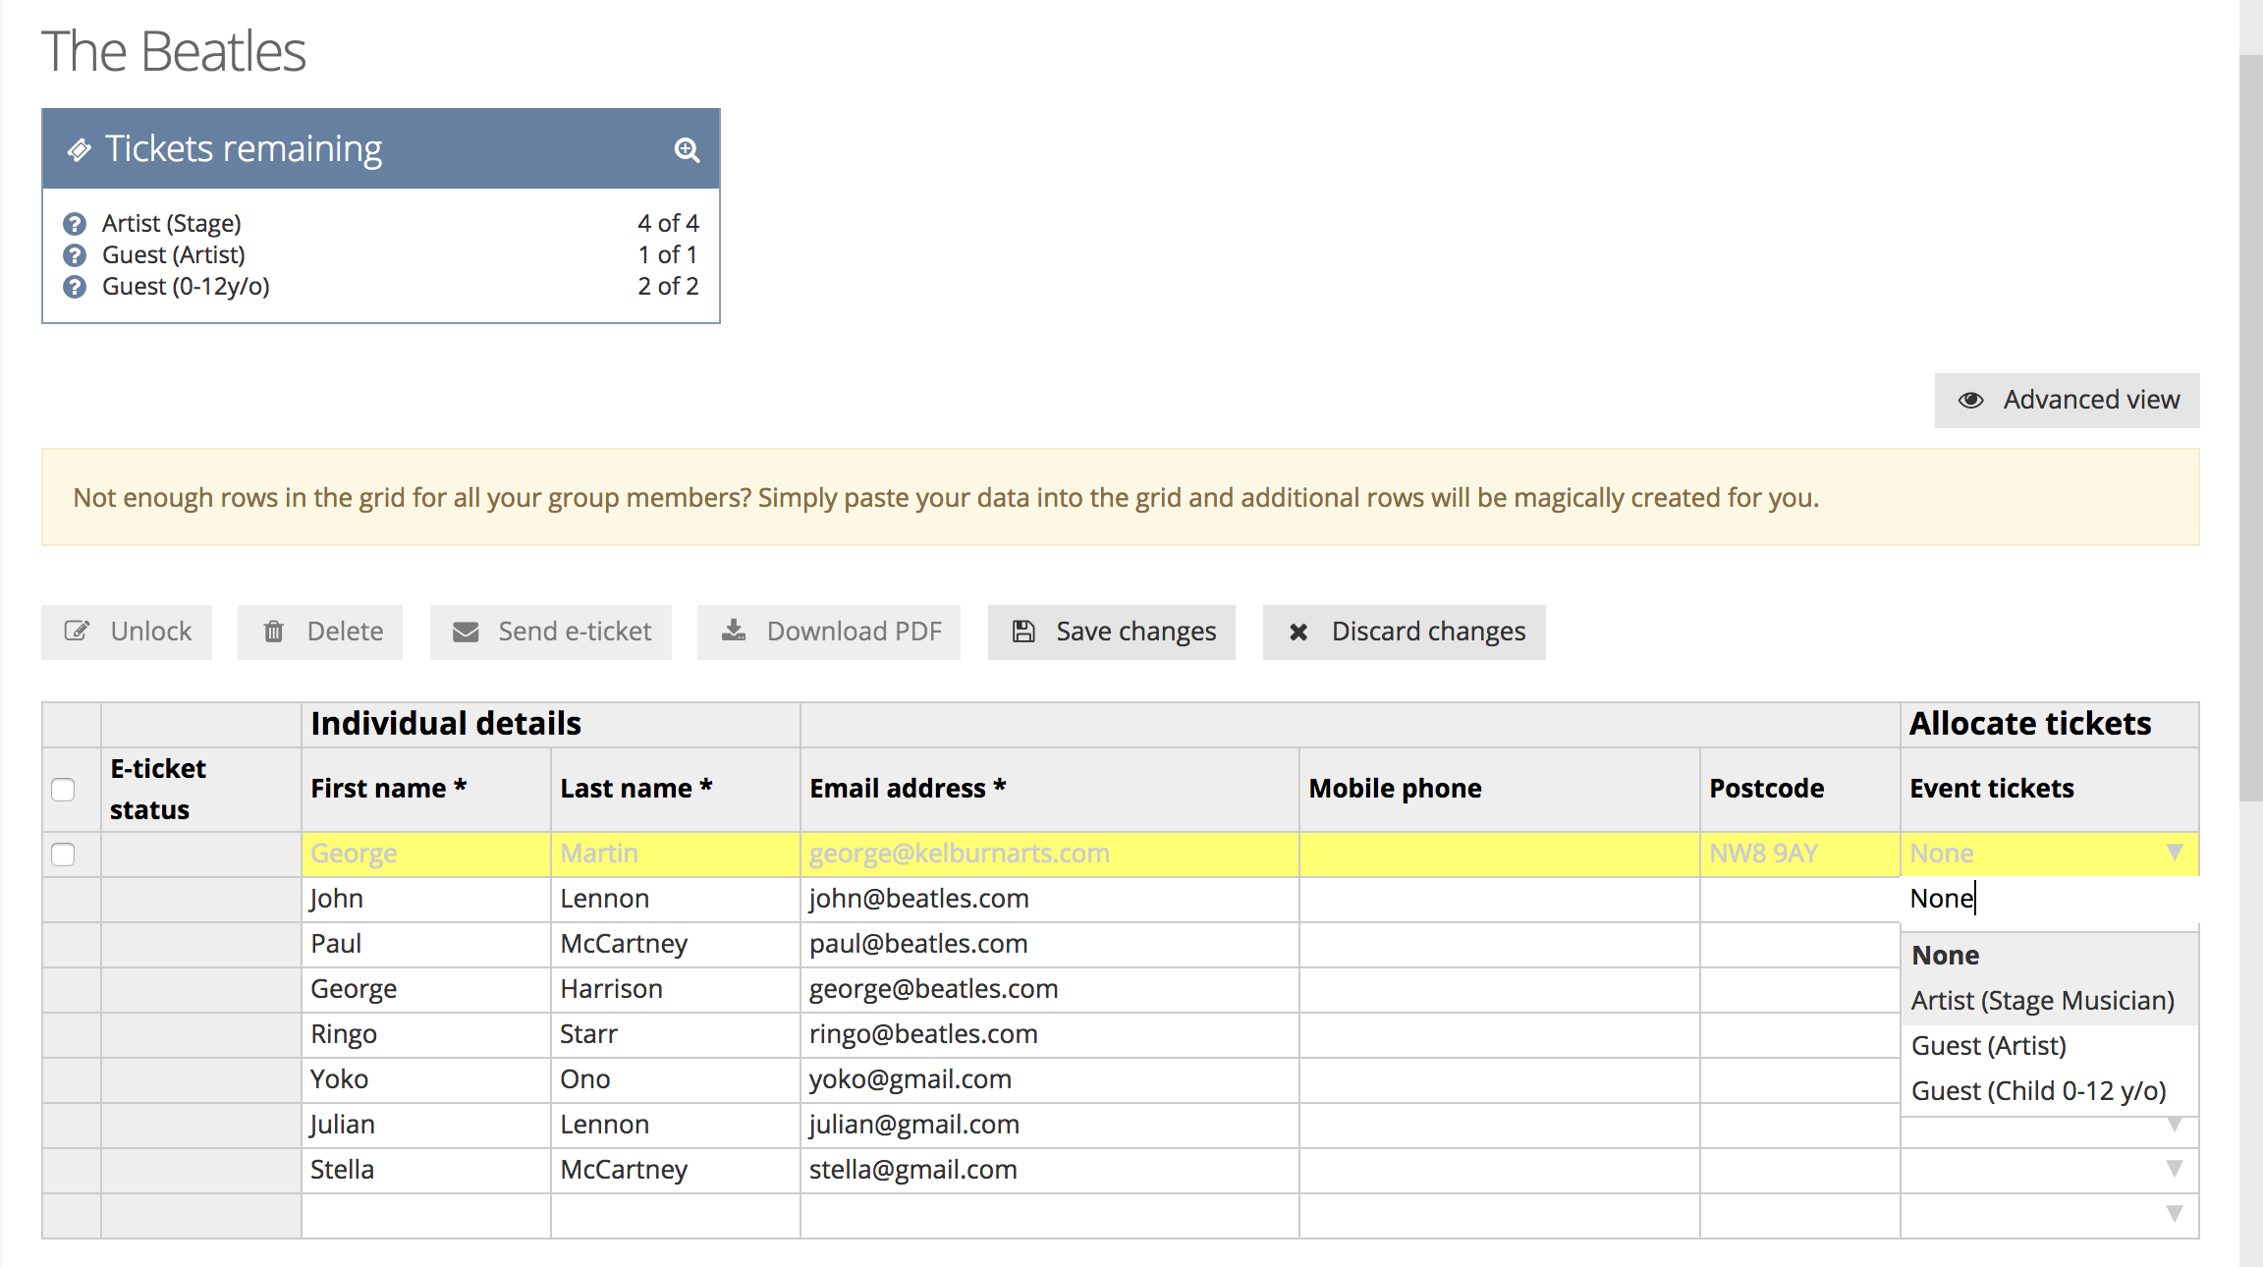This screenshot has width=2263, height=1267.
Task: Open event tickets dropdown for Stella McCartney
Action: point(2175,1169)
